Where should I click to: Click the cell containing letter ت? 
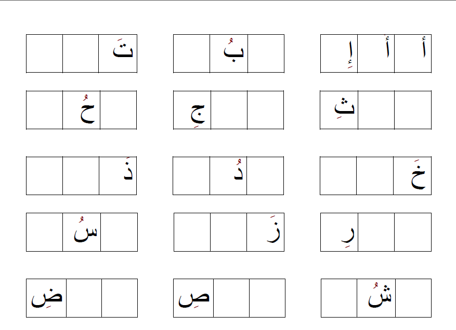(x=118, y=53)
